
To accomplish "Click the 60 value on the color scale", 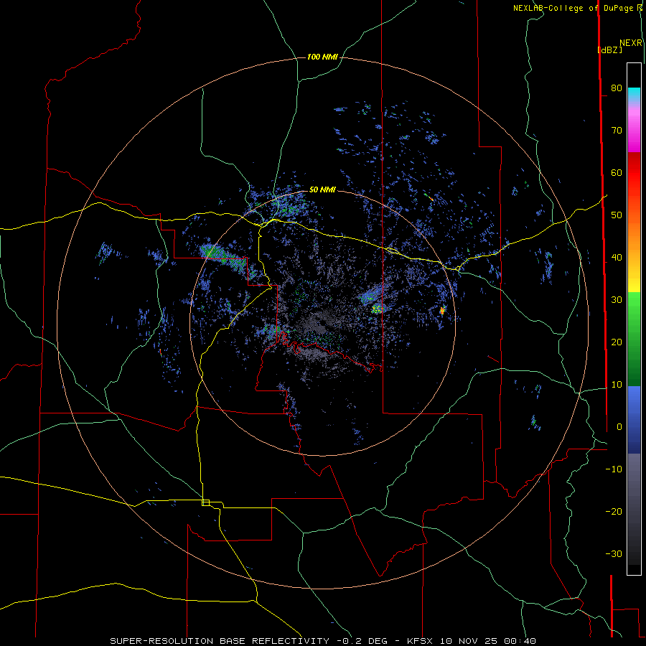I will click(x=617, y=173).
